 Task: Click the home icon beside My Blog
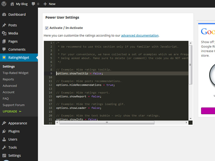point(12,4)
